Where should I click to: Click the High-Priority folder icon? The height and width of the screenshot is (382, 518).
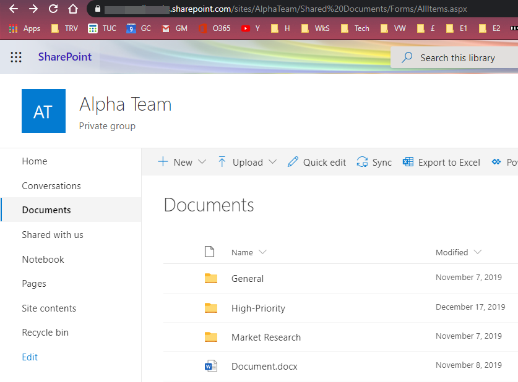(x=211, y=308)
